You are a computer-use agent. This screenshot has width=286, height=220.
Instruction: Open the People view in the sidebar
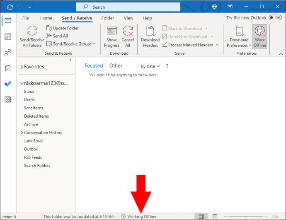click(8, 53)
